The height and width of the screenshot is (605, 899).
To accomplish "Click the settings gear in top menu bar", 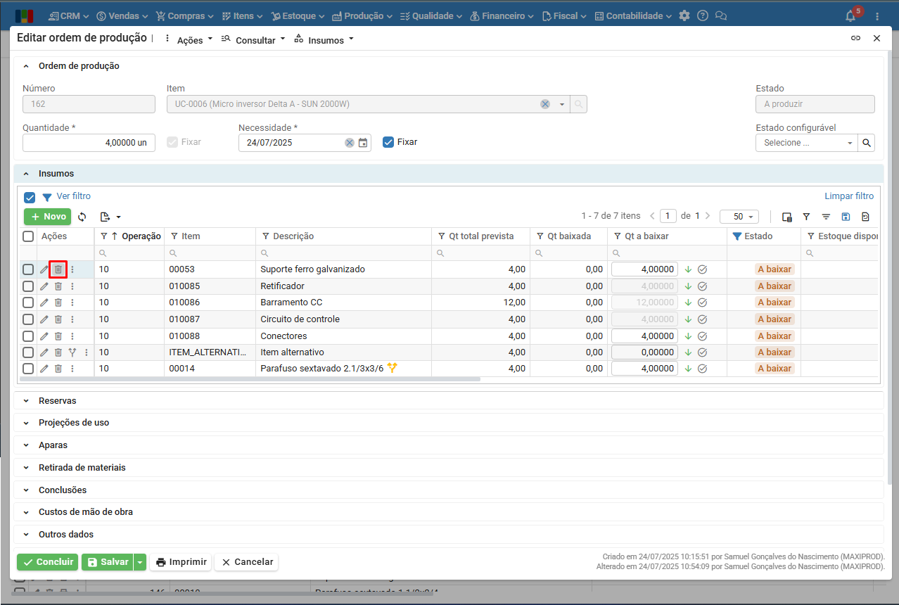I will (684, 15).
